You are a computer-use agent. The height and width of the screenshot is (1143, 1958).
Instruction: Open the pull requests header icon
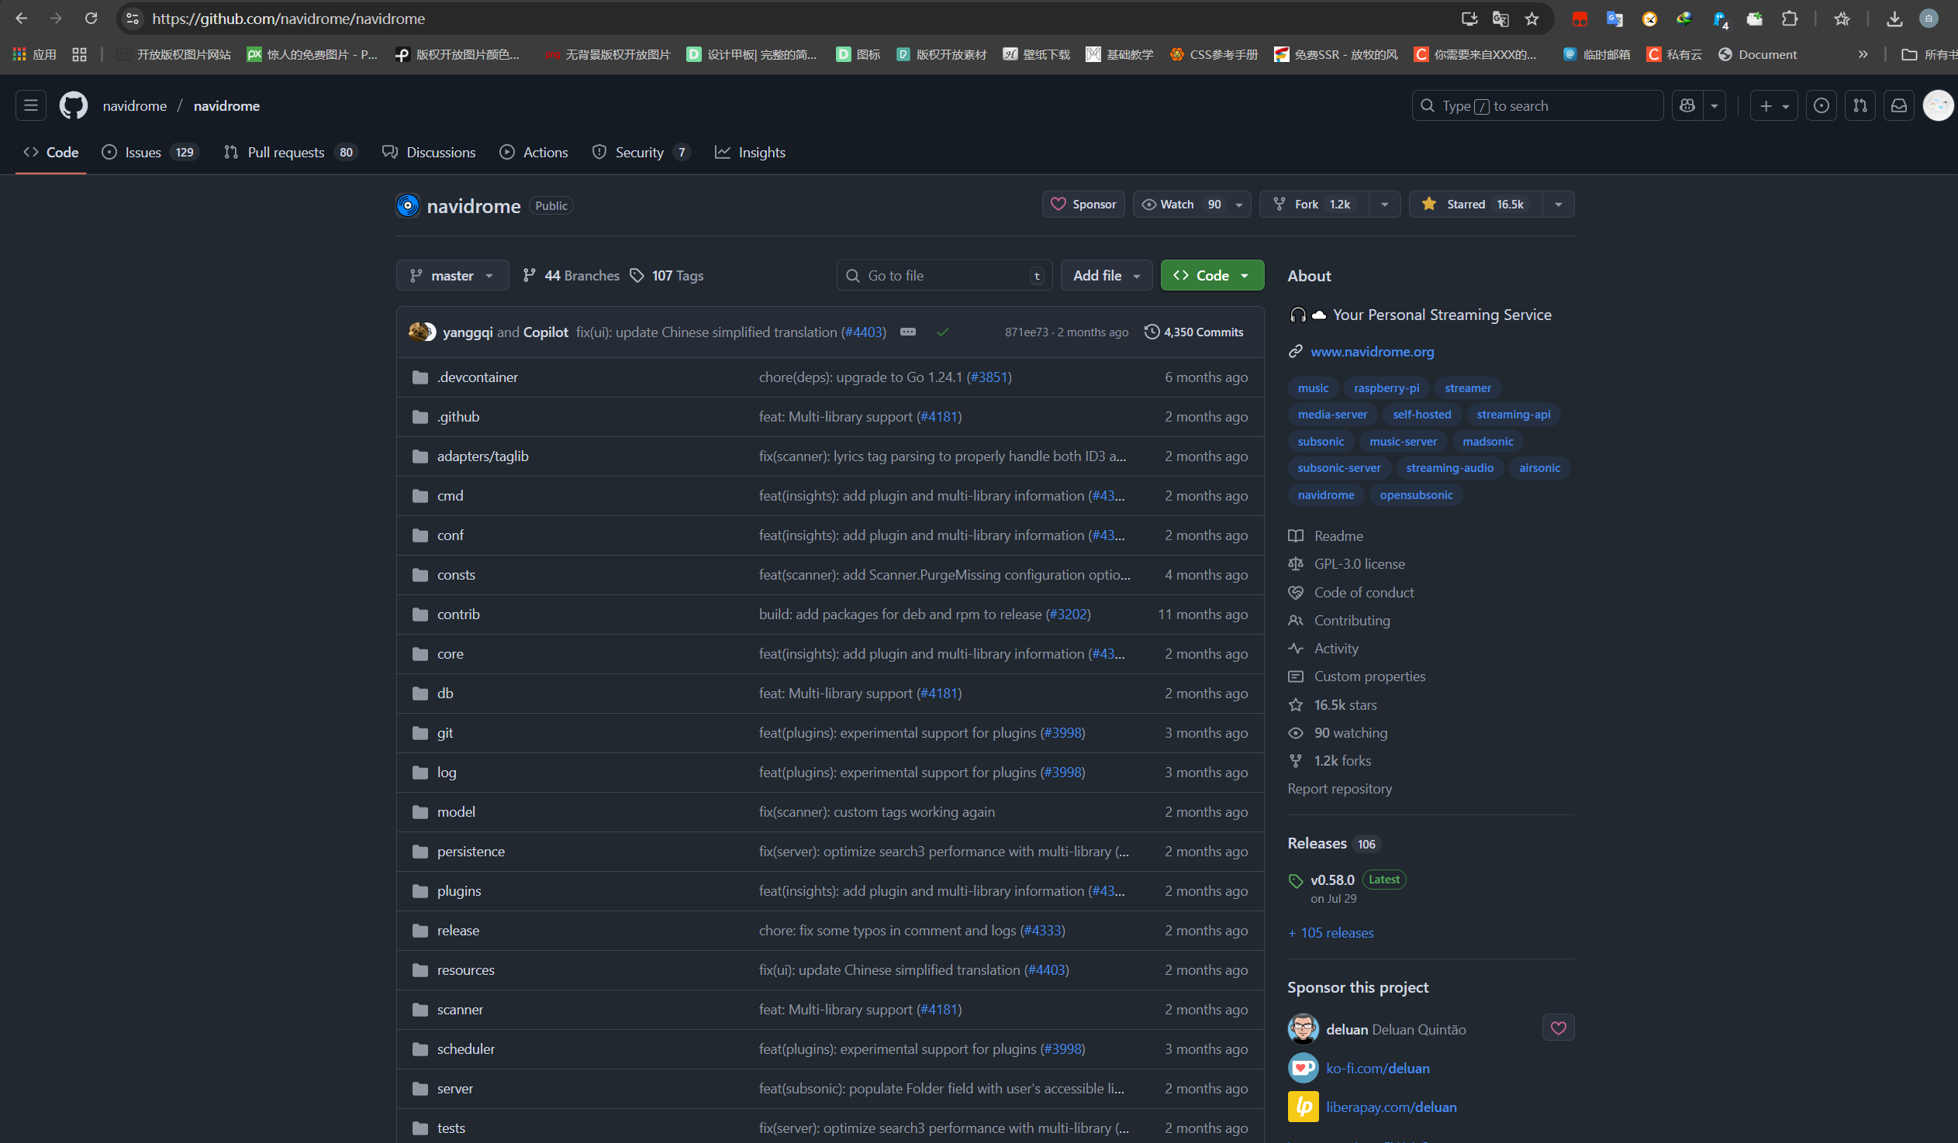pyautogui.click(x=1860, y=105)
